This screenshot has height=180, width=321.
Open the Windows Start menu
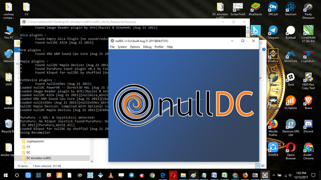click(x=6, y=175)
